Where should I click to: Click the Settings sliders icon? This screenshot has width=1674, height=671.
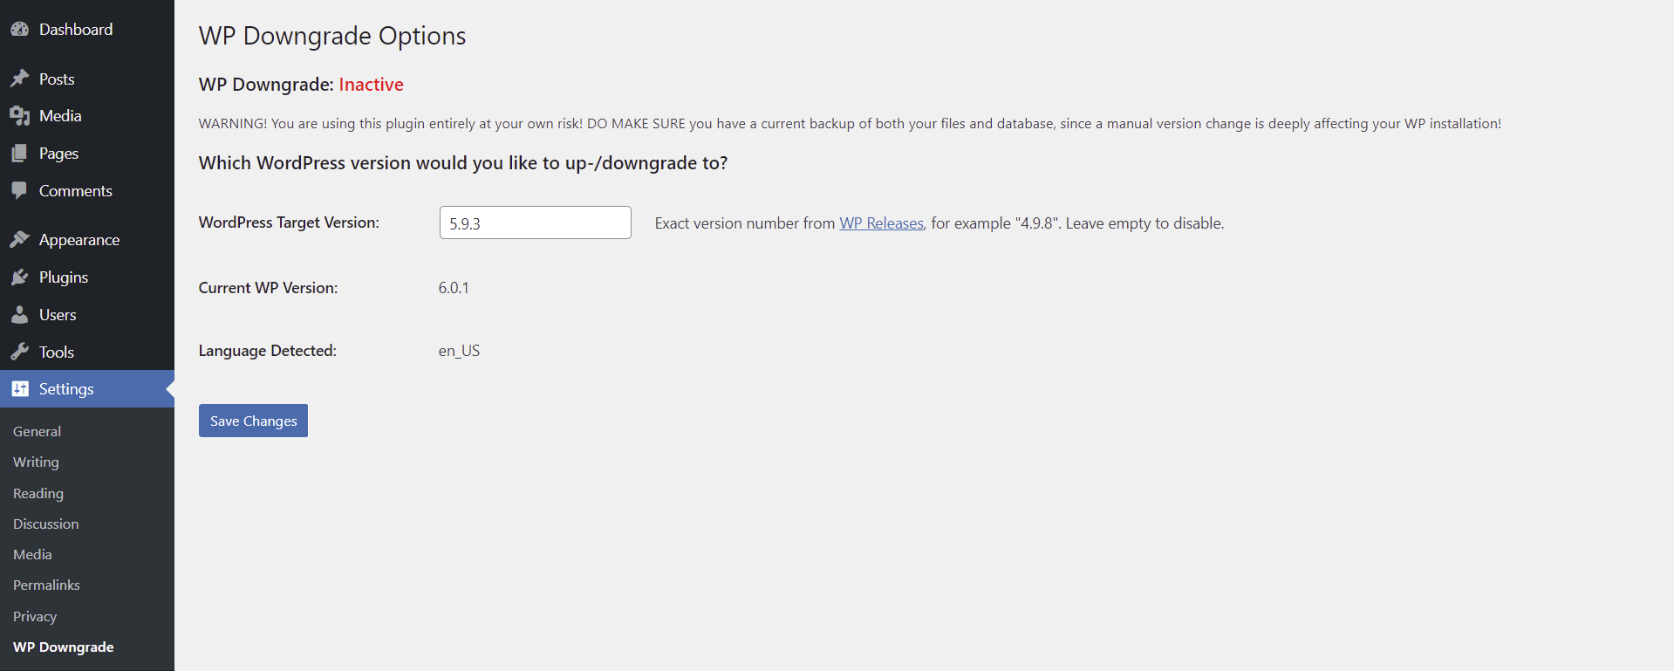click(21, 389)
